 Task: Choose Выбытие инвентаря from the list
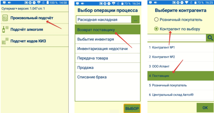pyautogui.click(x=108, y=39)
